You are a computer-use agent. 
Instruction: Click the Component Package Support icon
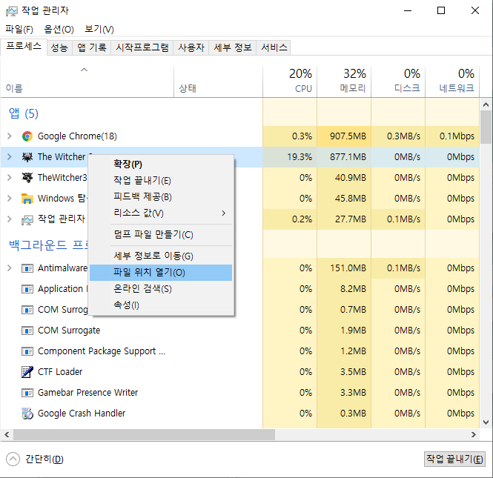point(27,351)
